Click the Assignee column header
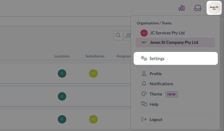This screenshot has width=224, height=131. point(124,56)
